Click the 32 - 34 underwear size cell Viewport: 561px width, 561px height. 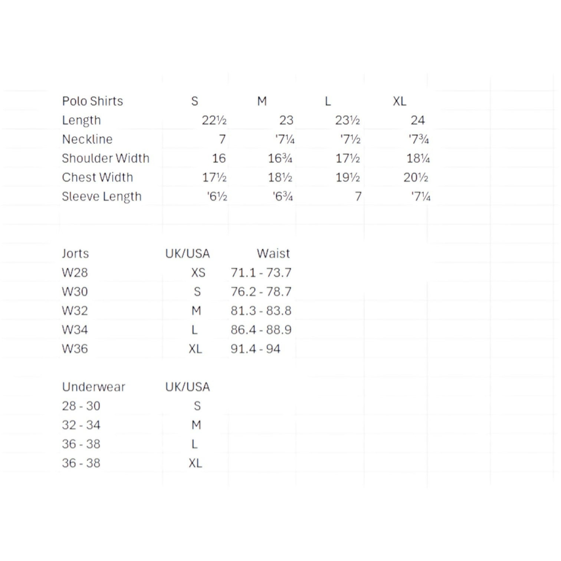[x=81, y=425]
